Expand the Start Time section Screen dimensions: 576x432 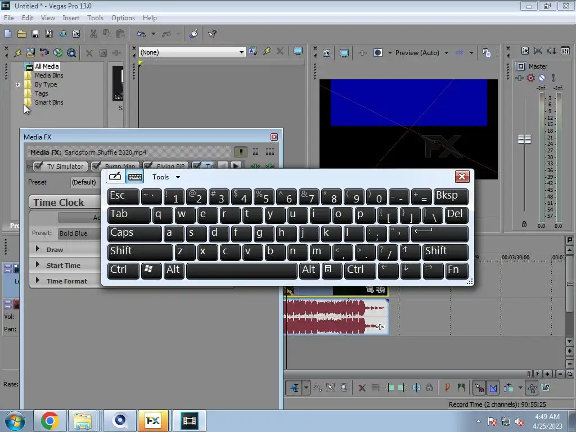(38, 265)
